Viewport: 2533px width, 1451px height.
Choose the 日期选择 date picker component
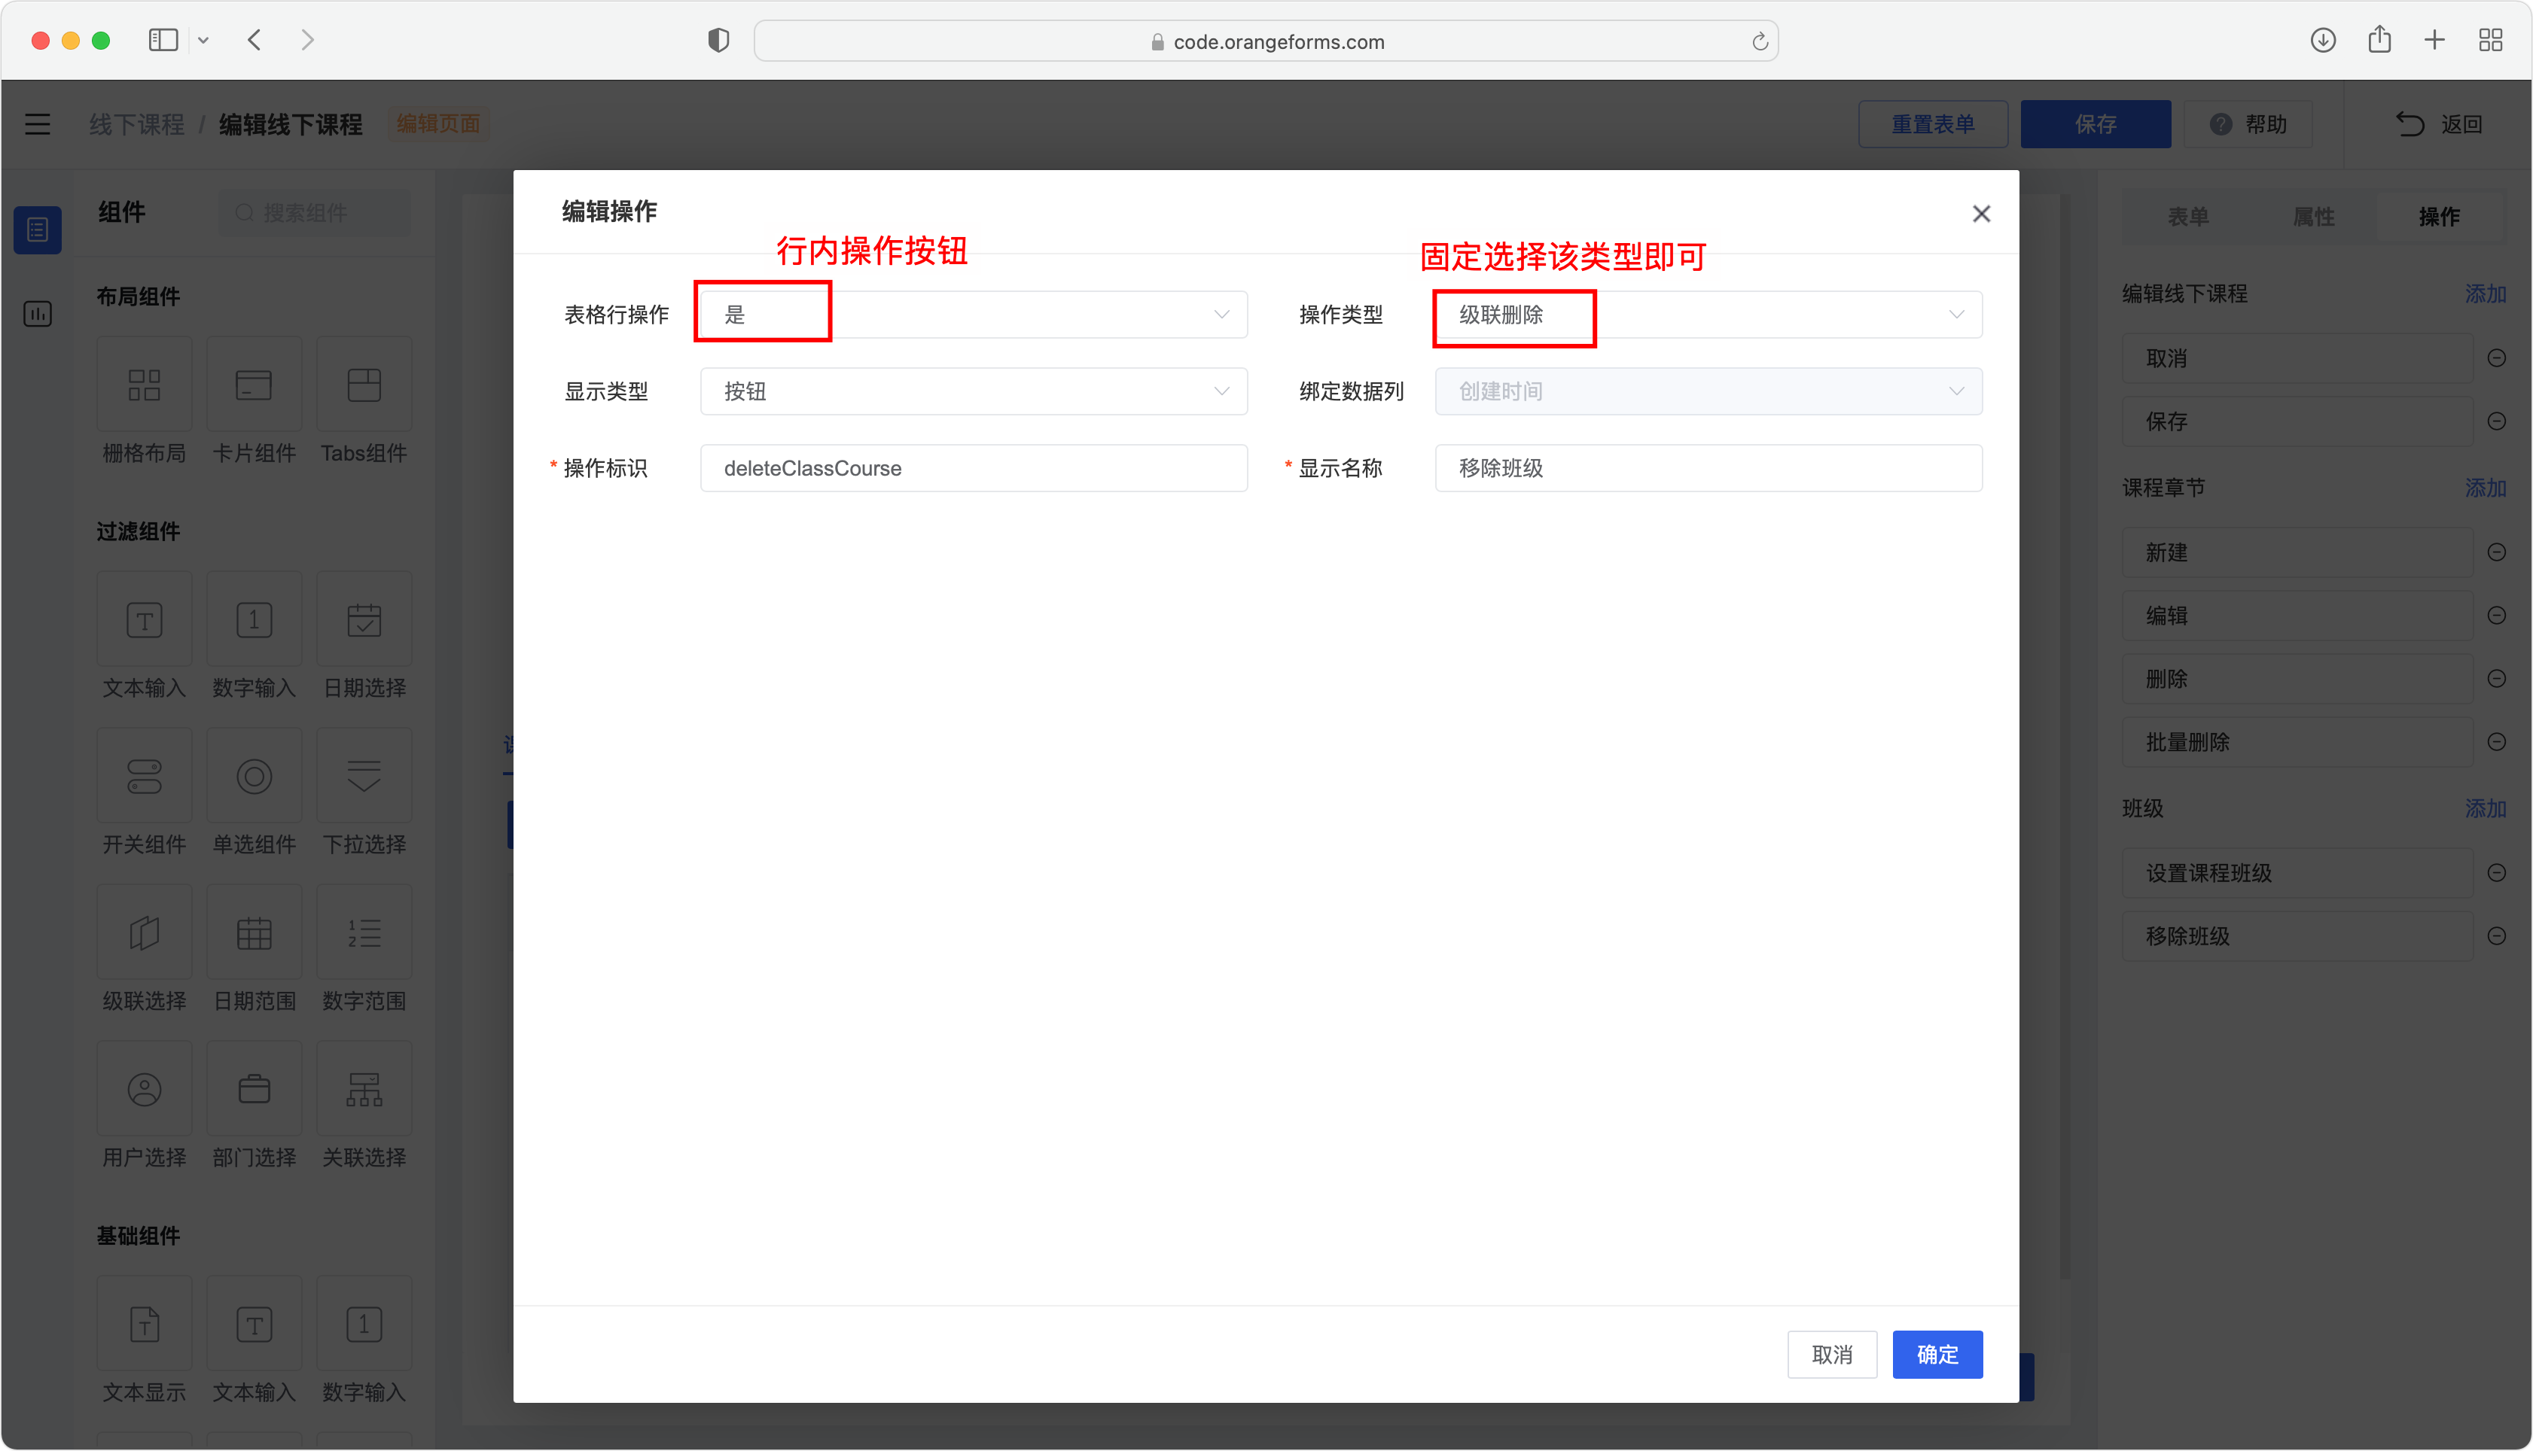364,637
